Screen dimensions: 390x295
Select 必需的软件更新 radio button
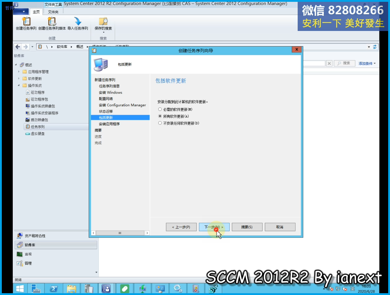click(x=160, y=109)
